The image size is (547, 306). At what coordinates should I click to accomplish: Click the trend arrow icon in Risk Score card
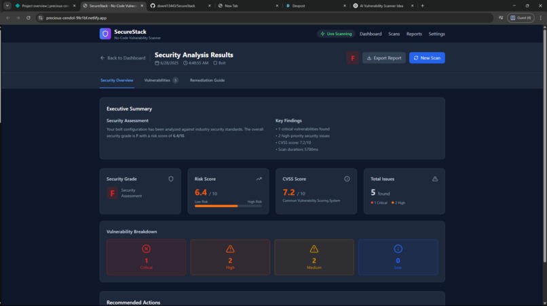pos(259,179)
